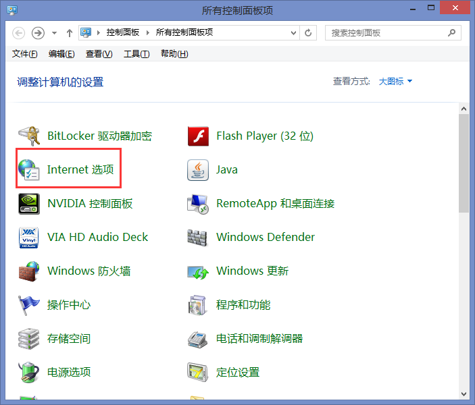Image resolution: width=475 pixels, height=405 pixels.
Task: Expand the chevron after 控制面板 breadcrumb
Action: tap(148, 32)
